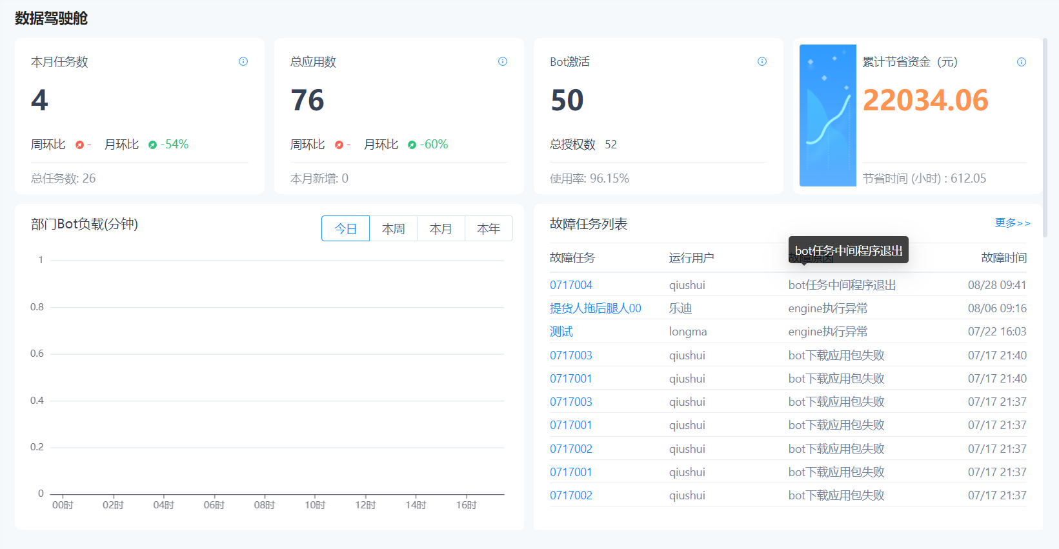
Task: Click the 运行用户 column header
Action: [691, 257]
